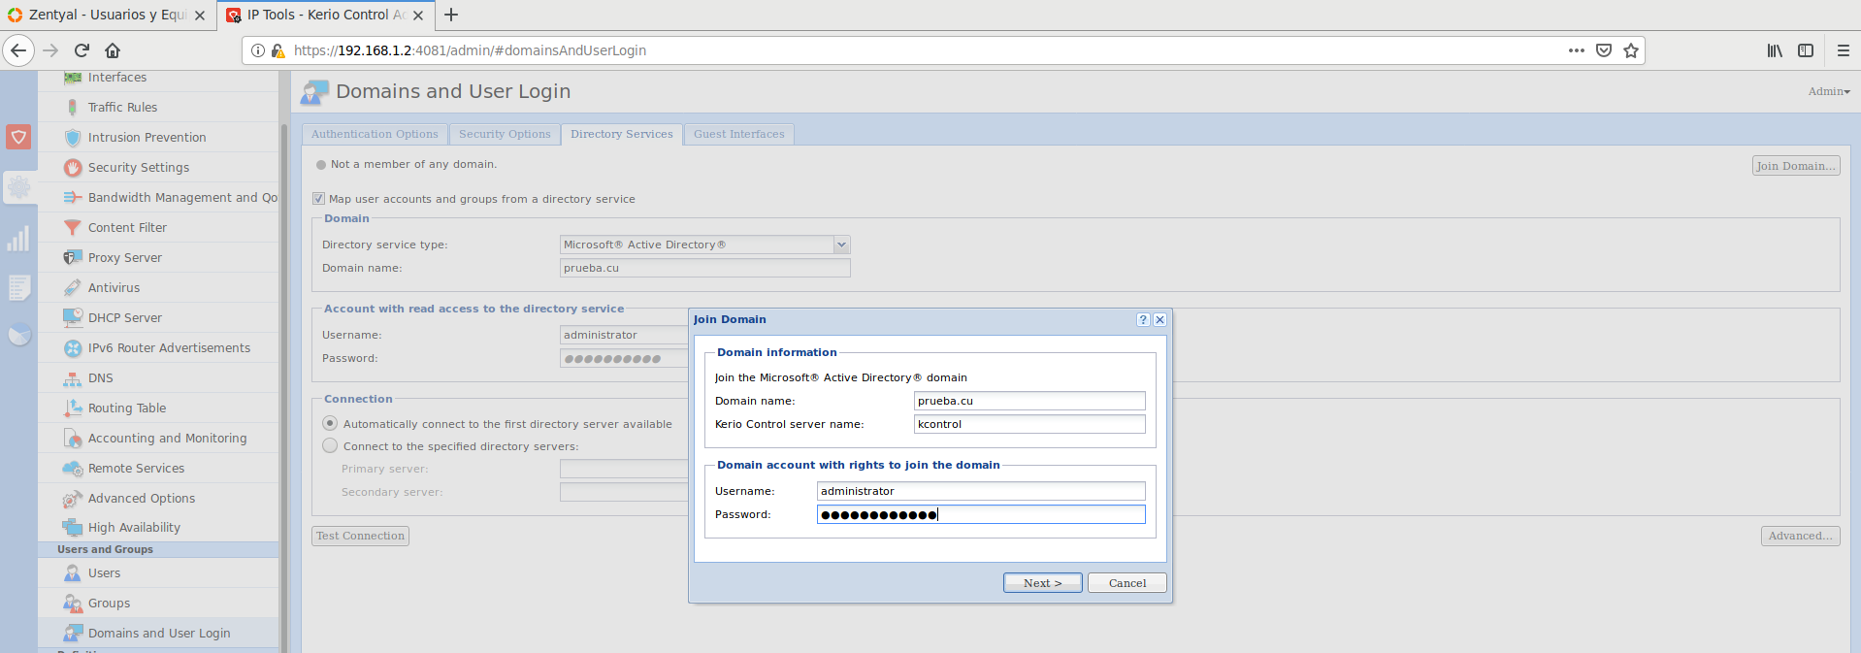The height and width of the screenshot is (653, 1861).
Task: Open the page actions ellipsis in address bar
Action: point(1577,50)
